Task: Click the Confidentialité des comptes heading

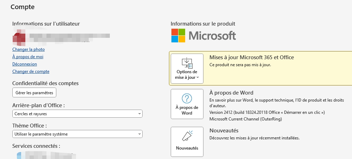Action: tap(45, 83)
